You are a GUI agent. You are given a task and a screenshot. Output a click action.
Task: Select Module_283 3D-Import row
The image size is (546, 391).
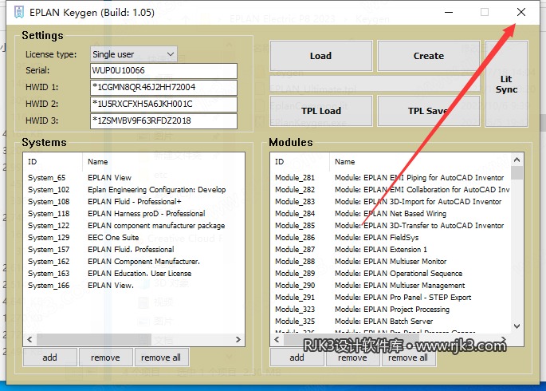click(x=391, y=202)
